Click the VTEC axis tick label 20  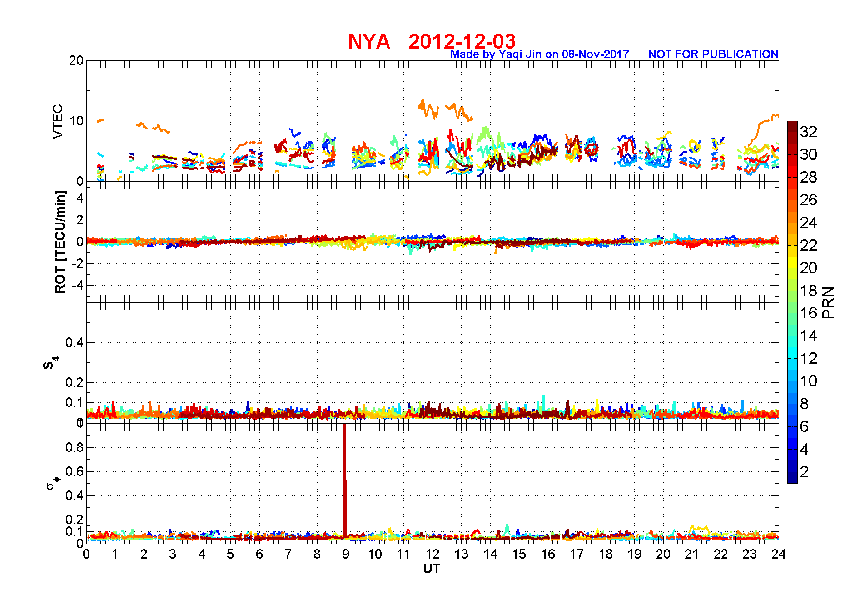[76, 60]
